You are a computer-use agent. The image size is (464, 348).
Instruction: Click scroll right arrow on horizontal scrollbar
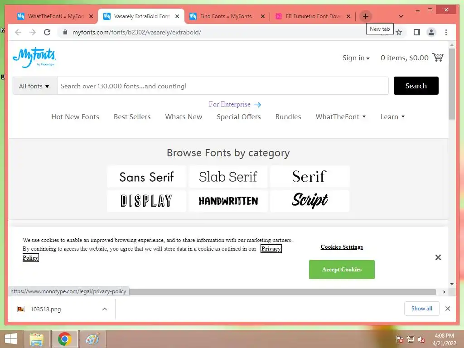tap(444, 292)
